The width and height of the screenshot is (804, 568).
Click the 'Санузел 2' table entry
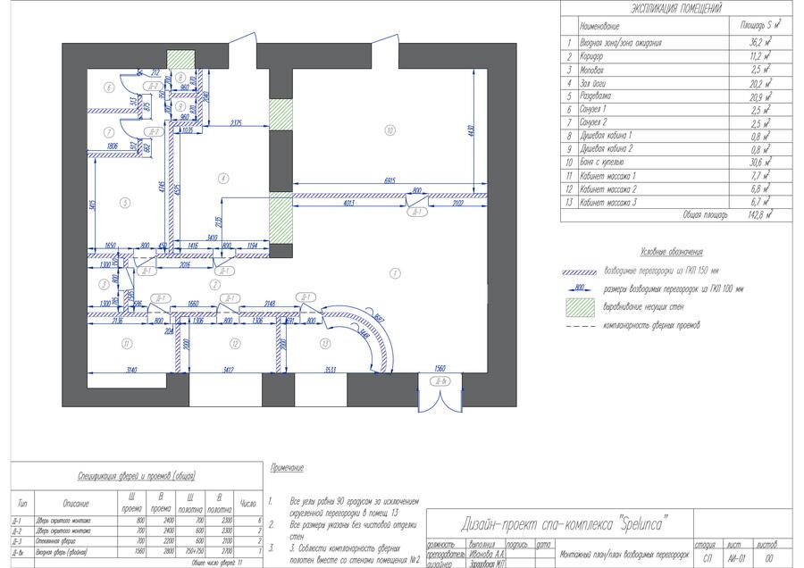[593, 122]
